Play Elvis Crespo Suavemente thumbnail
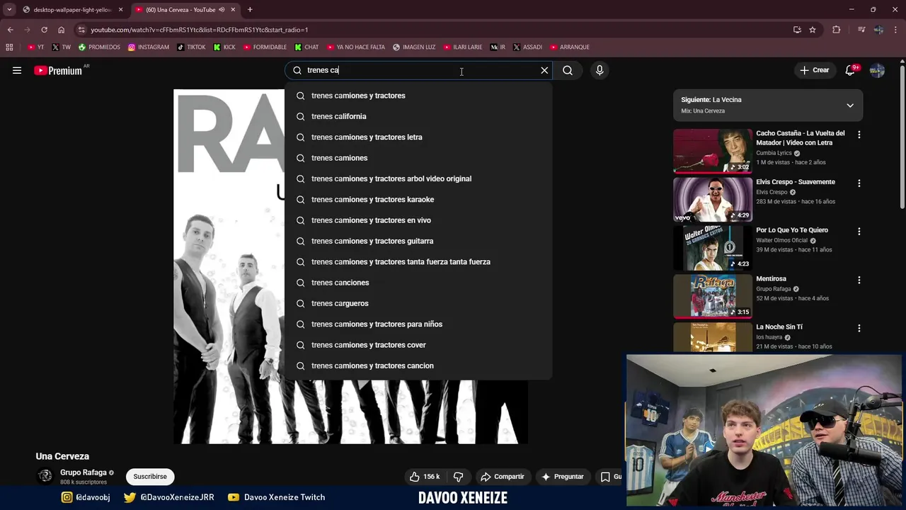 (x=712, y=199)
